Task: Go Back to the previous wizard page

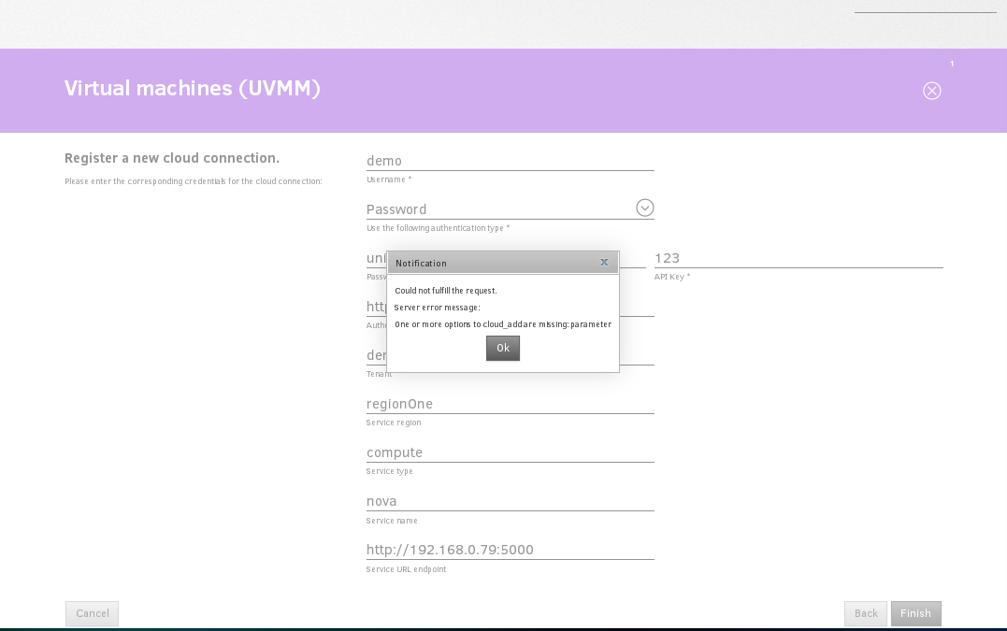Action: 865,613
